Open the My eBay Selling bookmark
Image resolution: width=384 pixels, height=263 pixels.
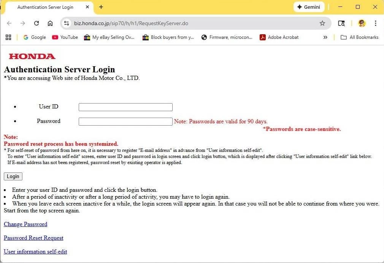tap(109, 37)
